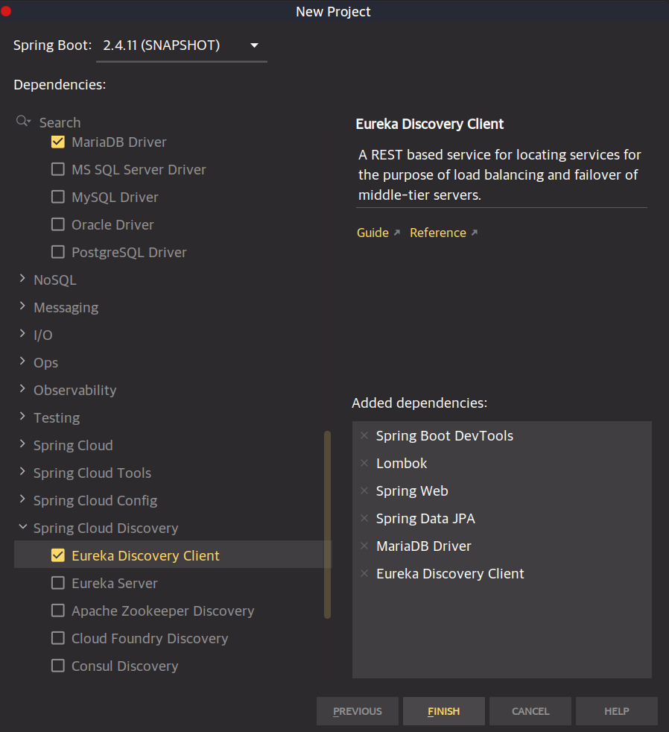
Task: Uncheck the Eureka Discovery Client checkbox
Action: [58, 555]
